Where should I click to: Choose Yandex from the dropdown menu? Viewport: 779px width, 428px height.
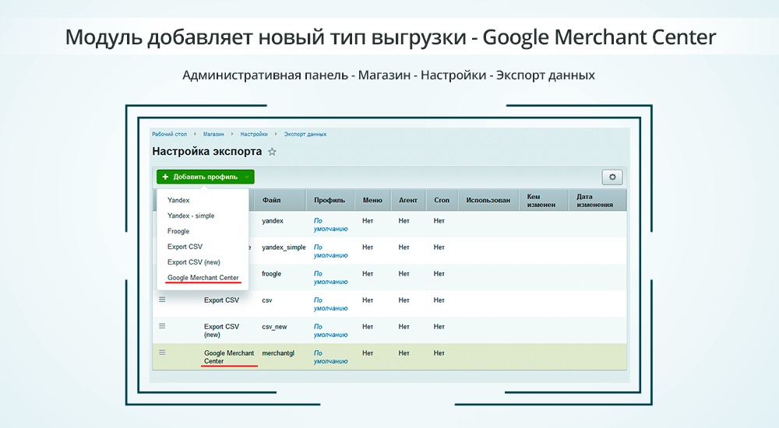click(178, 200)
